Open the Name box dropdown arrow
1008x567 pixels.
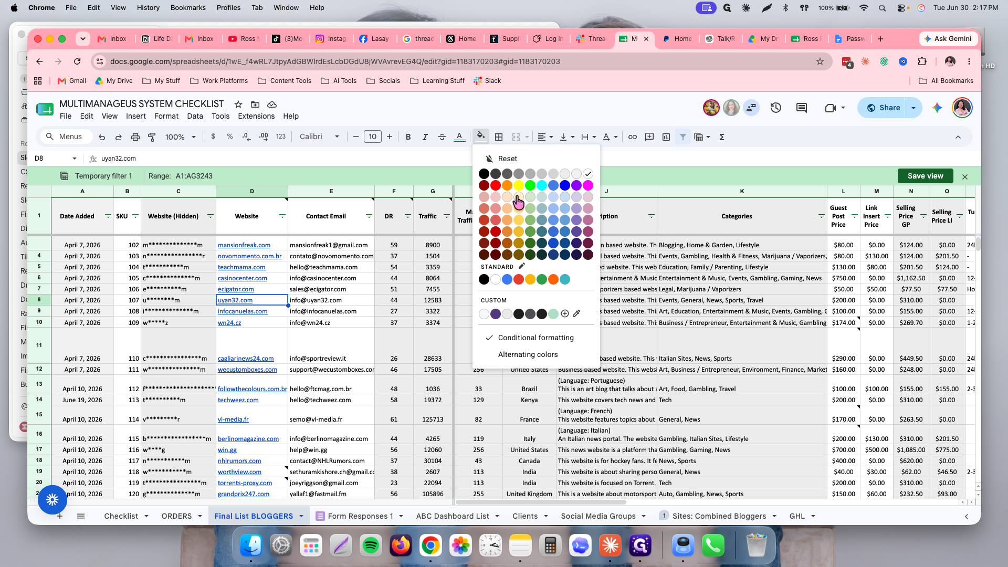point(75,159)
